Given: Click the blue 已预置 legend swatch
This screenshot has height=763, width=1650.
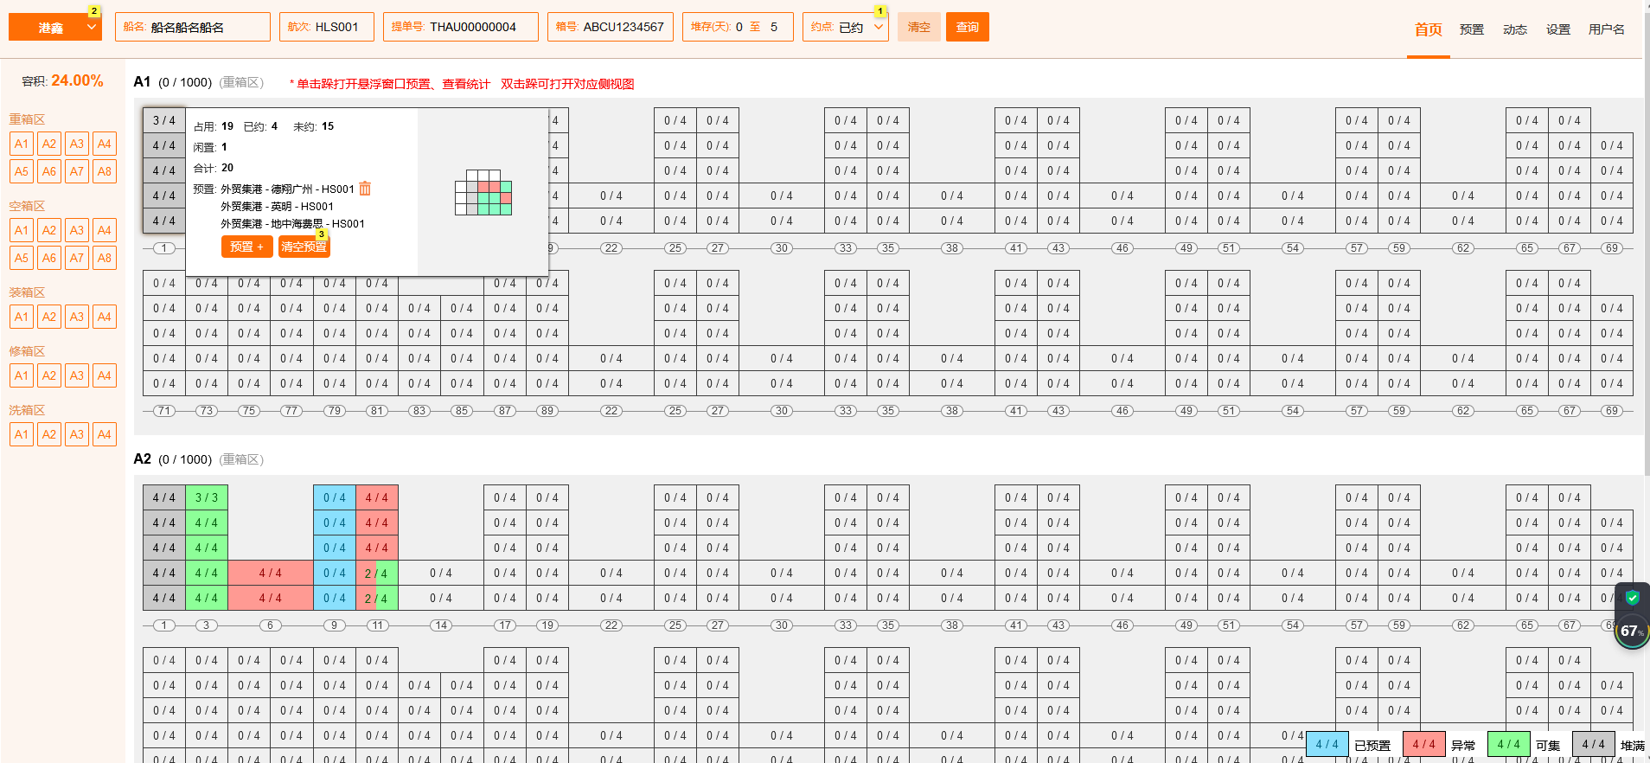Looking at the screenshot, I should pyautogui.click(x=1327, y=744).
